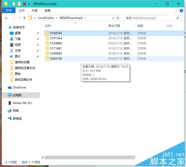Open 下载 in quick access
Viewport: 186px width, 167px height.
point(17,39)
